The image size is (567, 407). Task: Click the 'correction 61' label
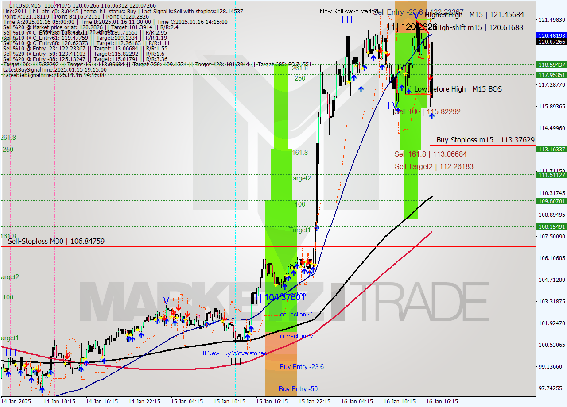coord(297,314)
